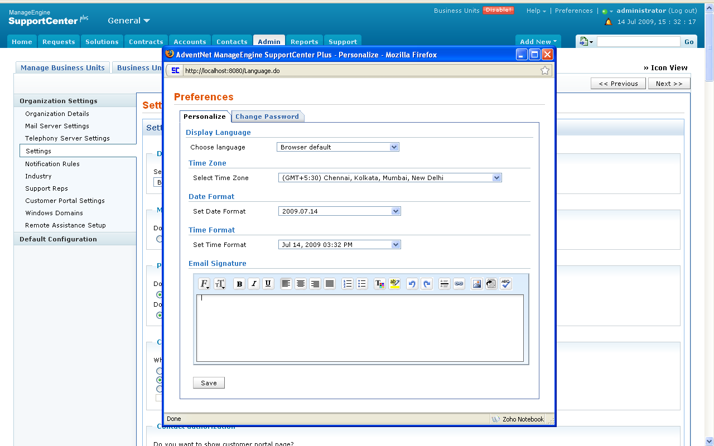The height and width of the screenshot is (446, 714).
Task: Open the Reports tab
Action: [x=305, y=42]
